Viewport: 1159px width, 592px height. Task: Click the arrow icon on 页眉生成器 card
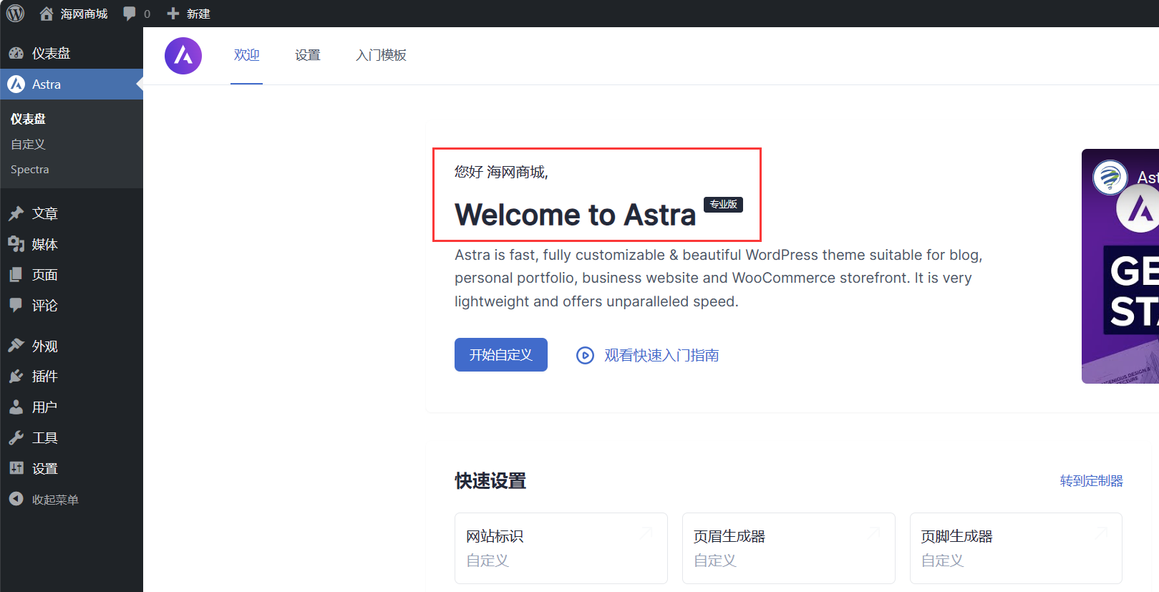pos(874,533)
